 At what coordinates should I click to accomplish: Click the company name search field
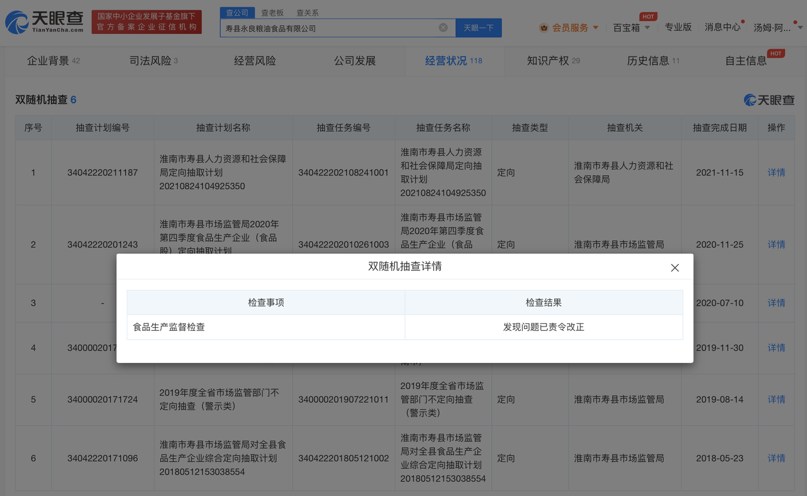point(328,28)
